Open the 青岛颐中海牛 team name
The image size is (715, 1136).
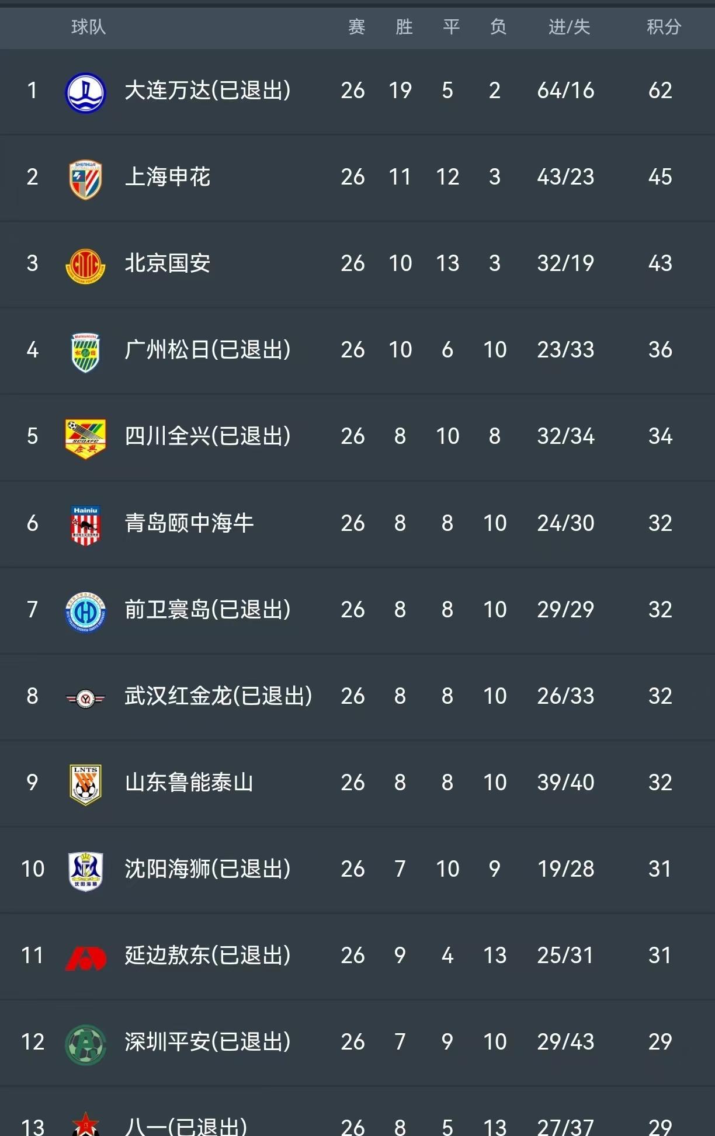click(x=189, y=523)
